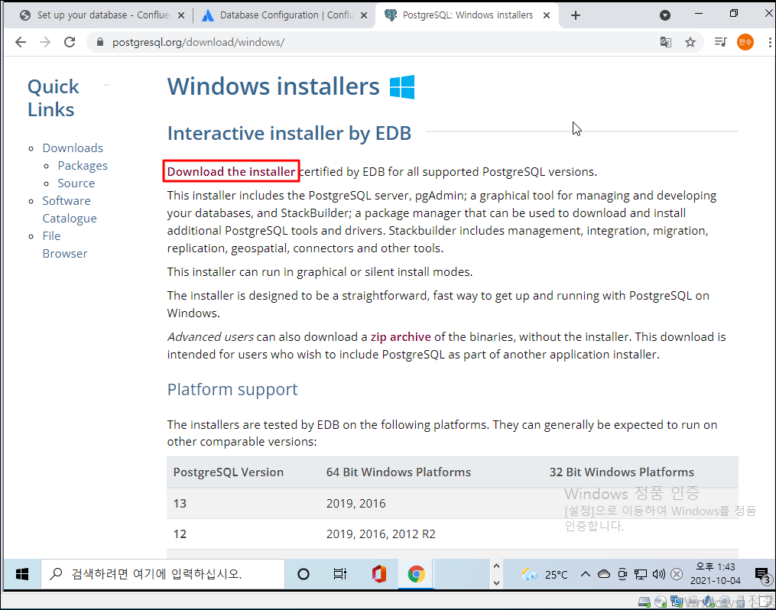The width and height of the screenshot is (776, 610).
Task: Open the Packages quick link
Action: (83, 166)
